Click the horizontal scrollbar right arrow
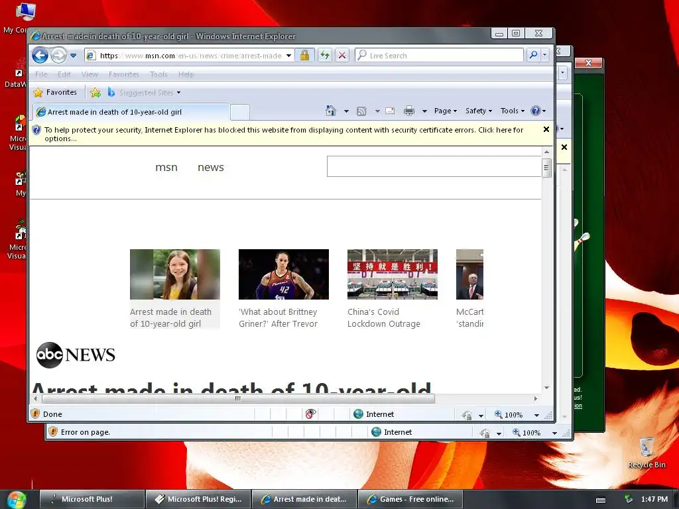This screenshot has width=679, height=509. click(x=536, y=398)
